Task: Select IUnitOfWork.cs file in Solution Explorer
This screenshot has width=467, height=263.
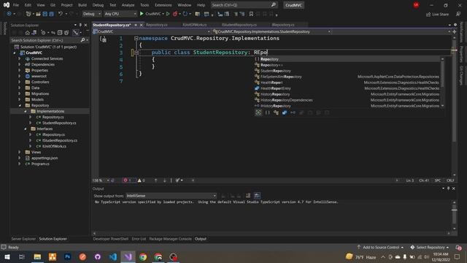Action: [54, 146]
